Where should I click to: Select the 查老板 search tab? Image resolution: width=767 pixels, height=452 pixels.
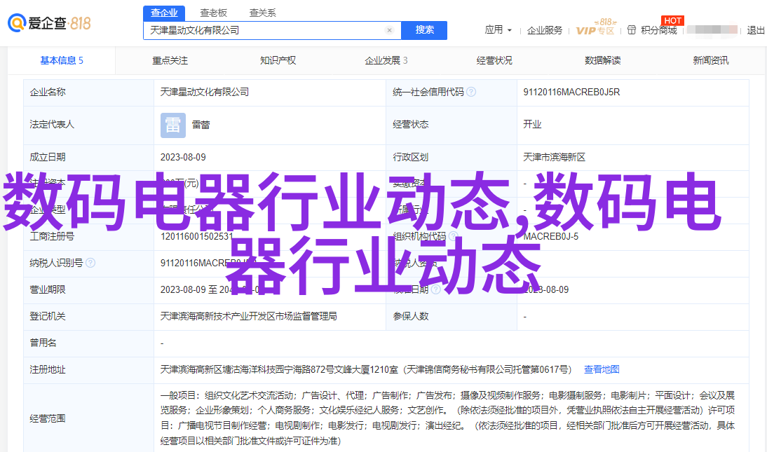coord(213,13)
